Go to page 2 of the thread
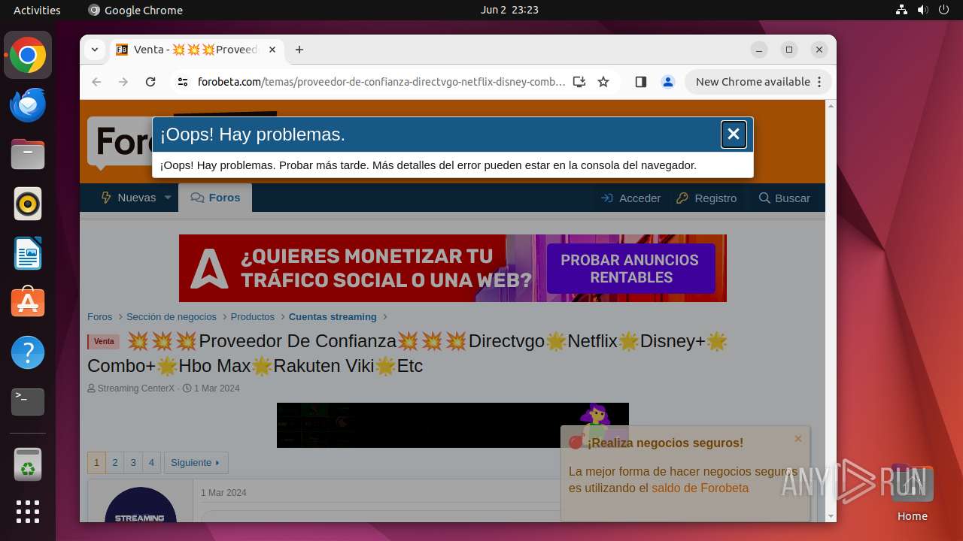Viewport: 963px width, 541px height. [115, 463]
